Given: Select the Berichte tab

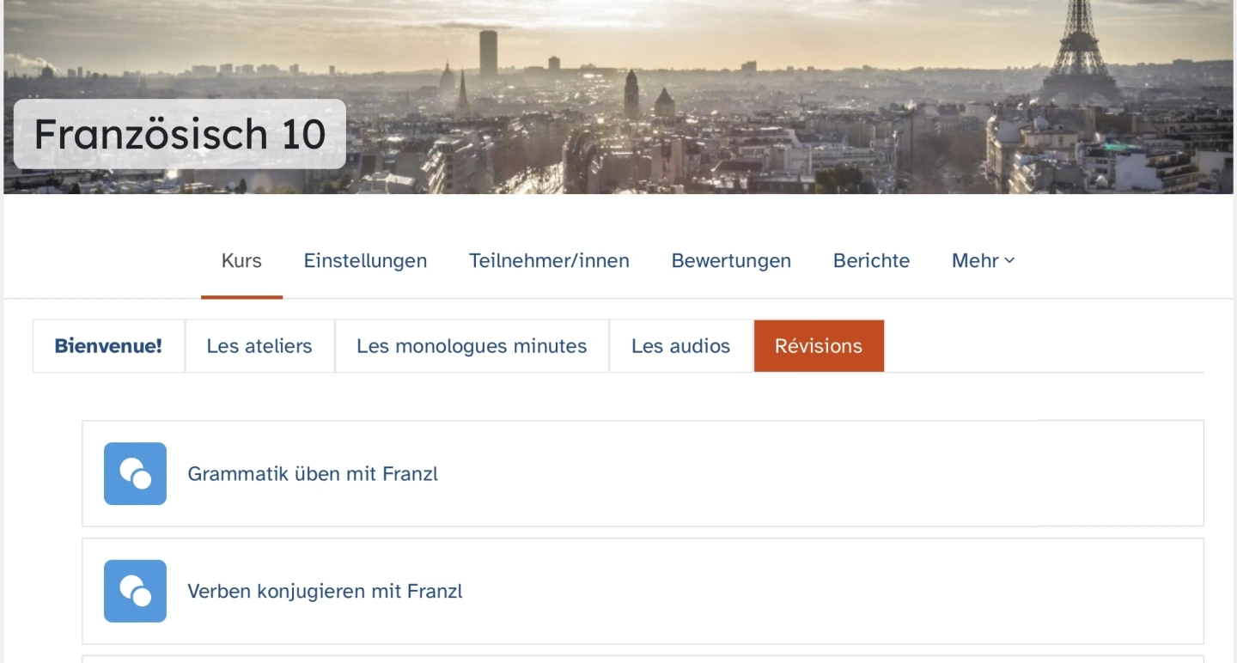Looking at the screenshot, I should click(871, 261).
